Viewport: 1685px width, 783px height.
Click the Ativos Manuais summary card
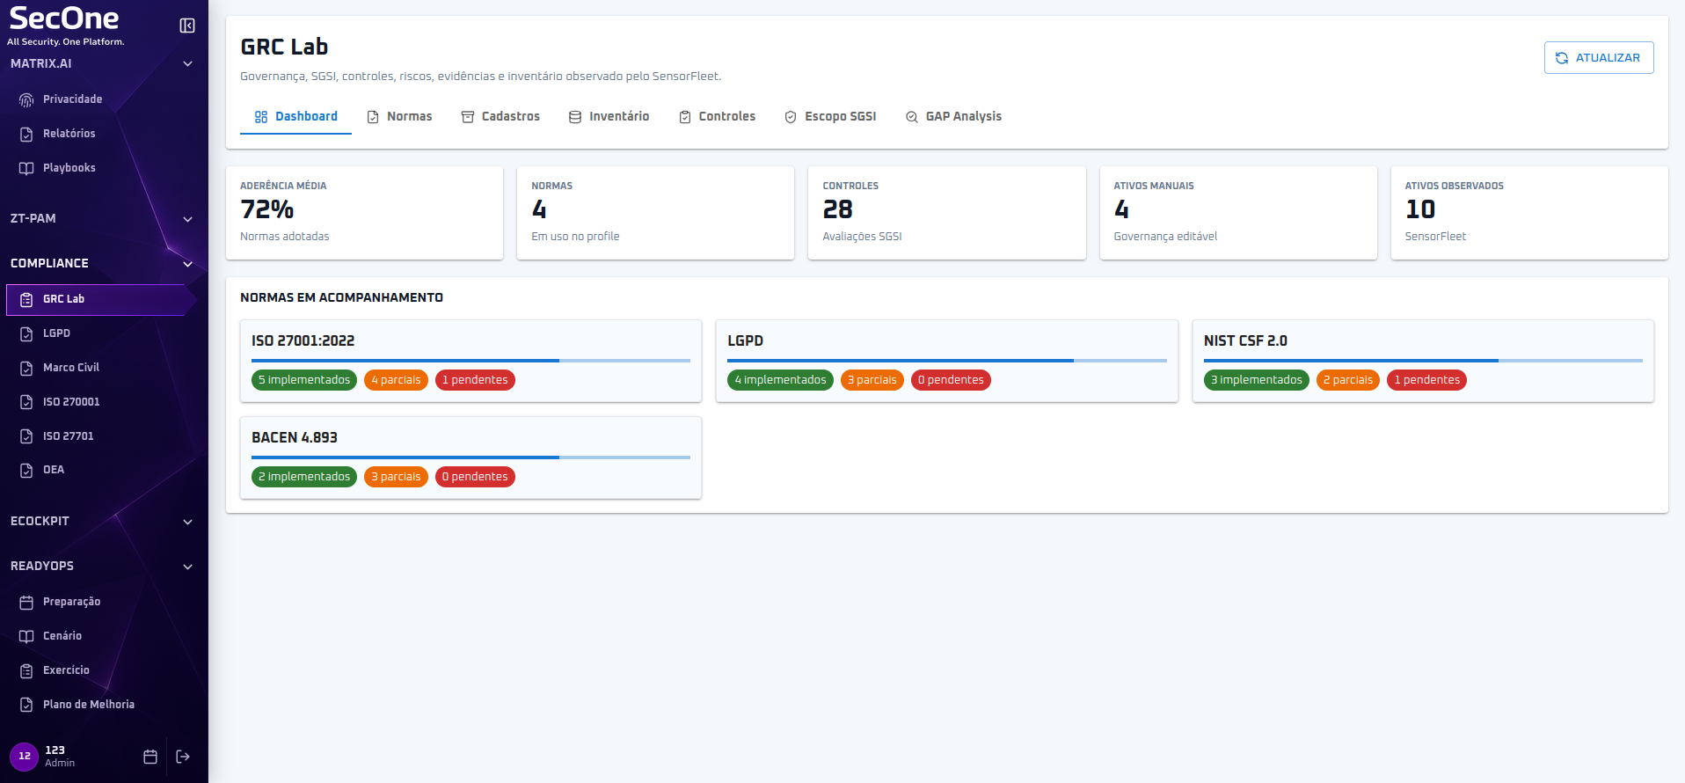tap(1238, 213)
